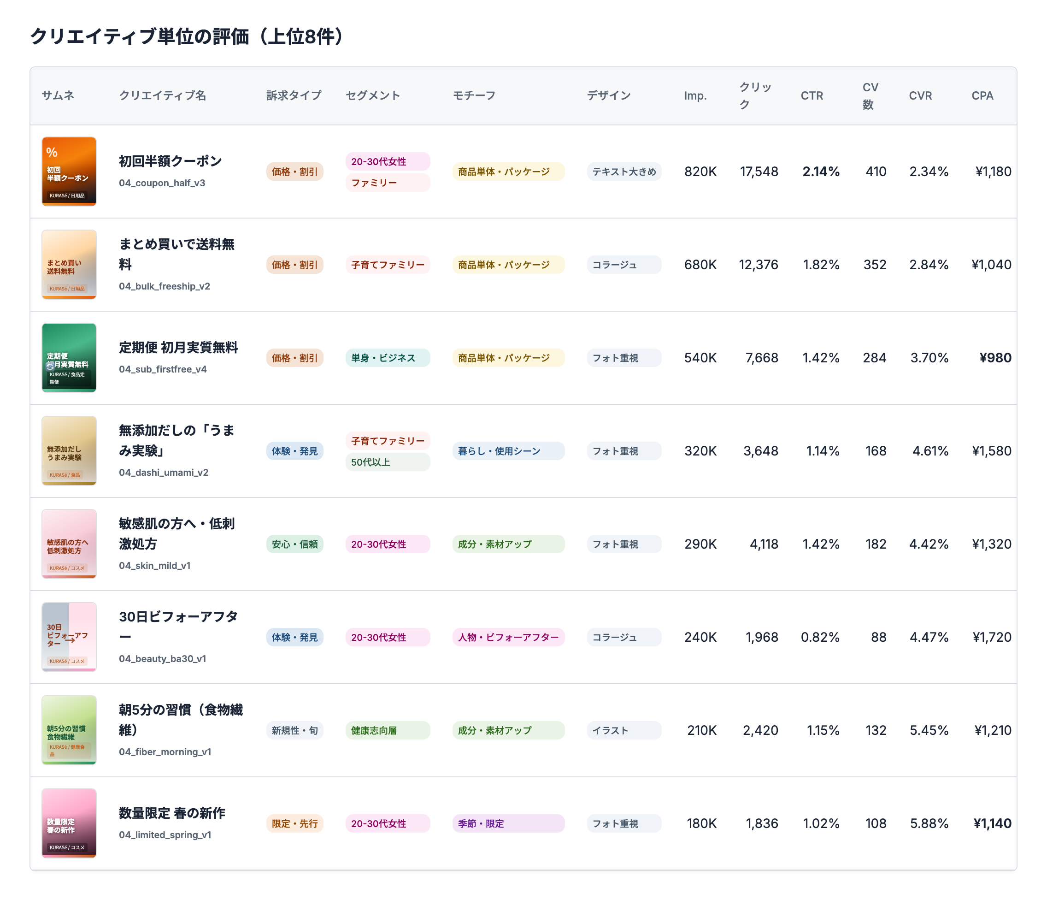This screenshot has width=1047, height=923.
Task: Open the 数量限定 春の新作 thumbnail
Action: pyautogui.click(x=69, y=823)
